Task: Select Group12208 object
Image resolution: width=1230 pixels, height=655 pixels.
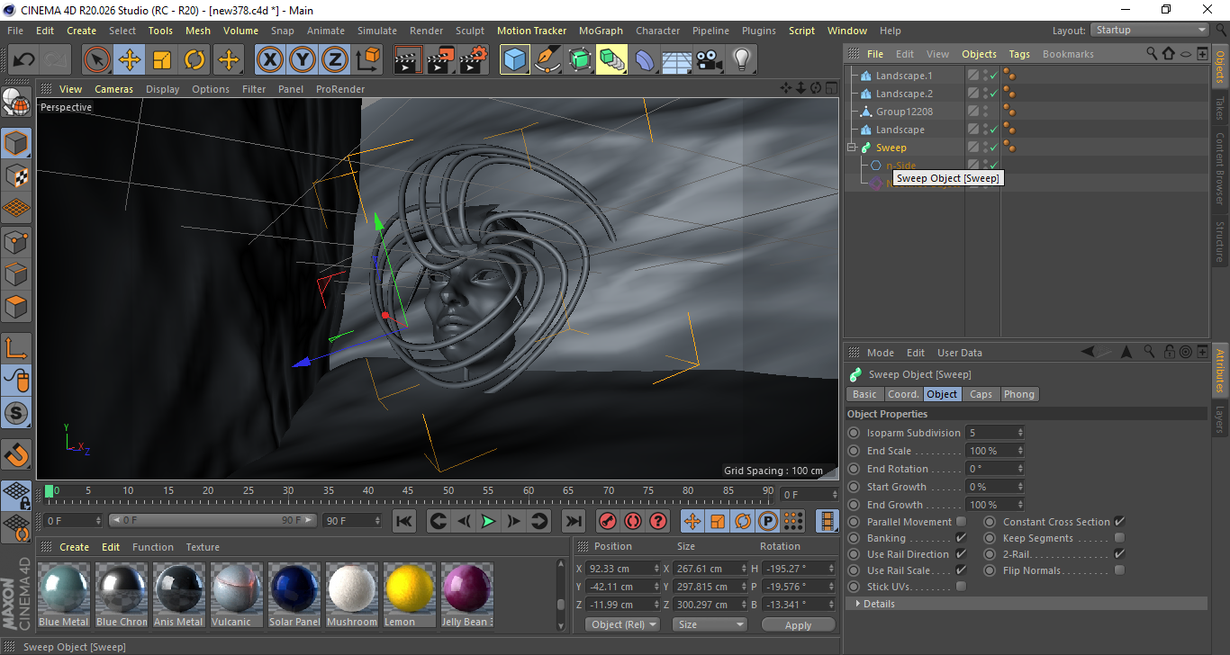Action: click(x=904, y=112)
